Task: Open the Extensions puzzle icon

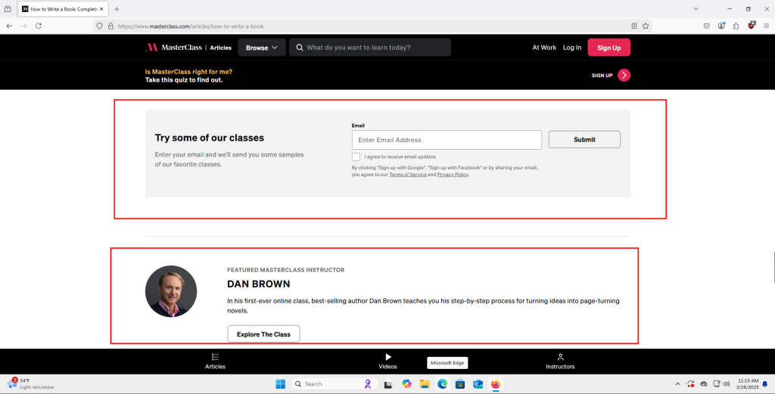Action: 736,26
